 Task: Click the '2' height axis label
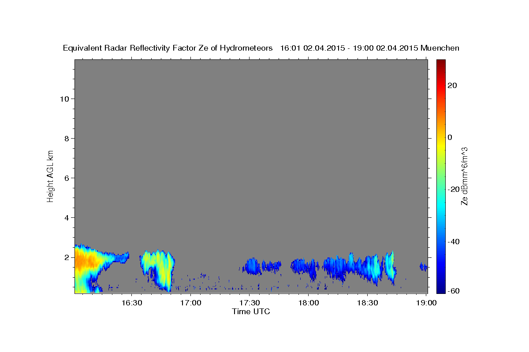tap(66, 257)
